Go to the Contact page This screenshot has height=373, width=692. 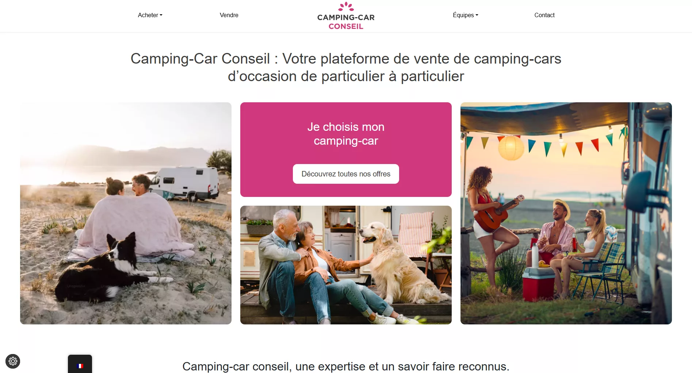tap(544, 15)
